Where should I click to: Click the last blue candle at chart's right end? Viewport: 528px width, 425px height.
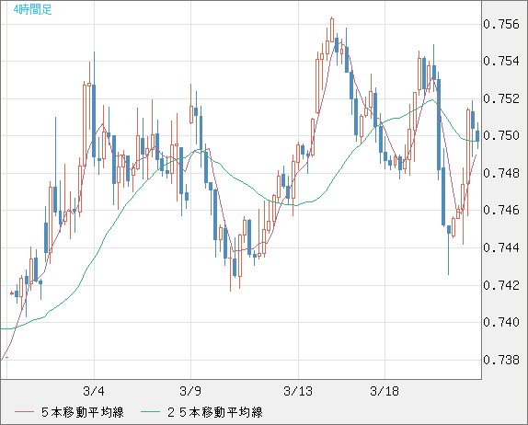[x=477, y=136]
